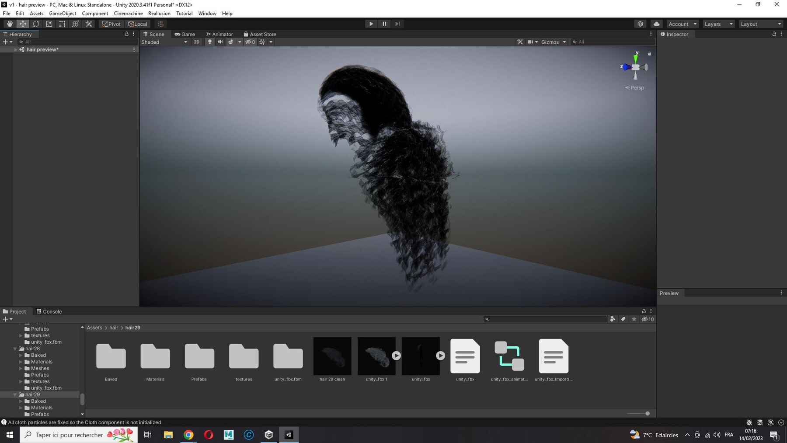Select the combined Transform tool
787x443 pixels.
[75, 24]
